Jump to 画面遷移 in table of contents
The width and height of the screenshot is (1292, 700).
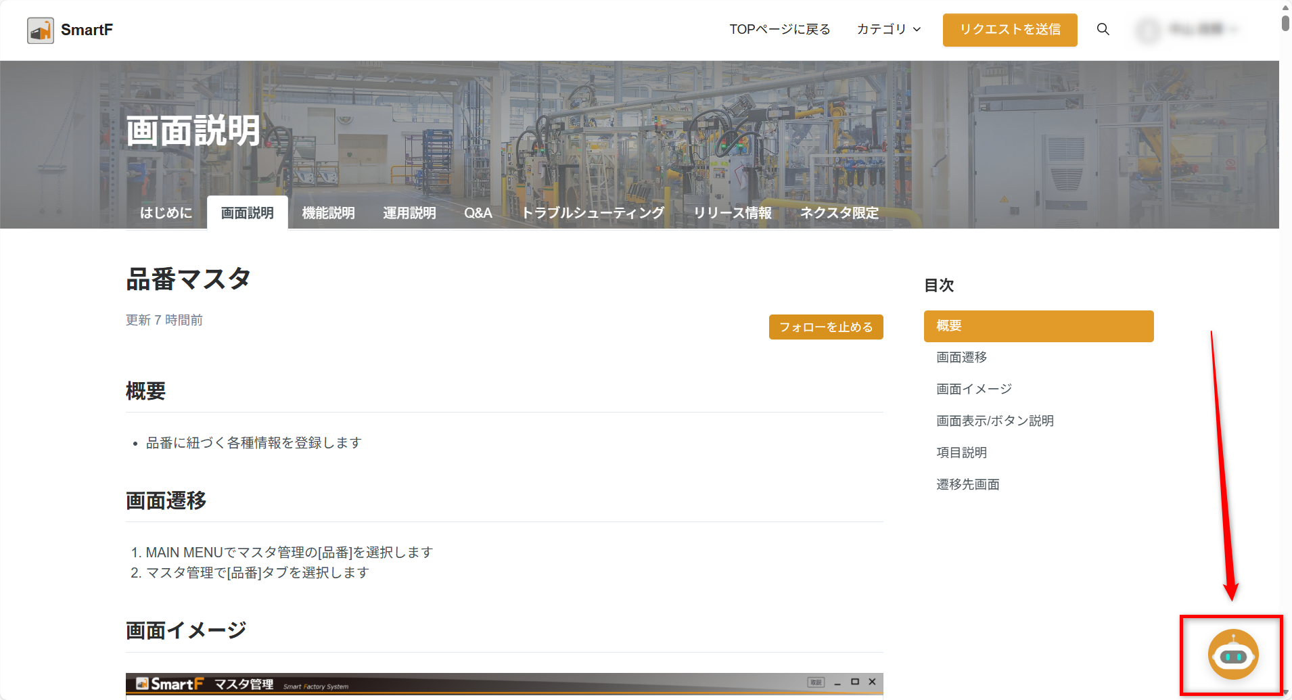[x=961, y=357]
